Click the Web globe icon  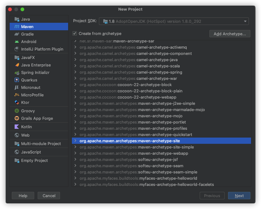pos(17,135)
